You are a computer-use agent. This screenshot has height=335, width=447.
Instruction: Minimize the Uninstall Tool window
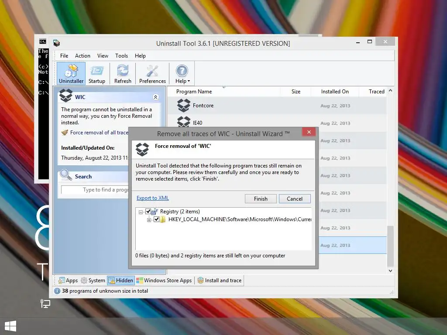(x=358, y=42)
